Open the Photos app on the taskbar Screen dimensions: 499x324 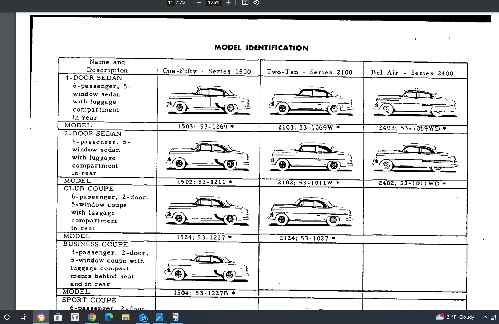coord(160,317)
